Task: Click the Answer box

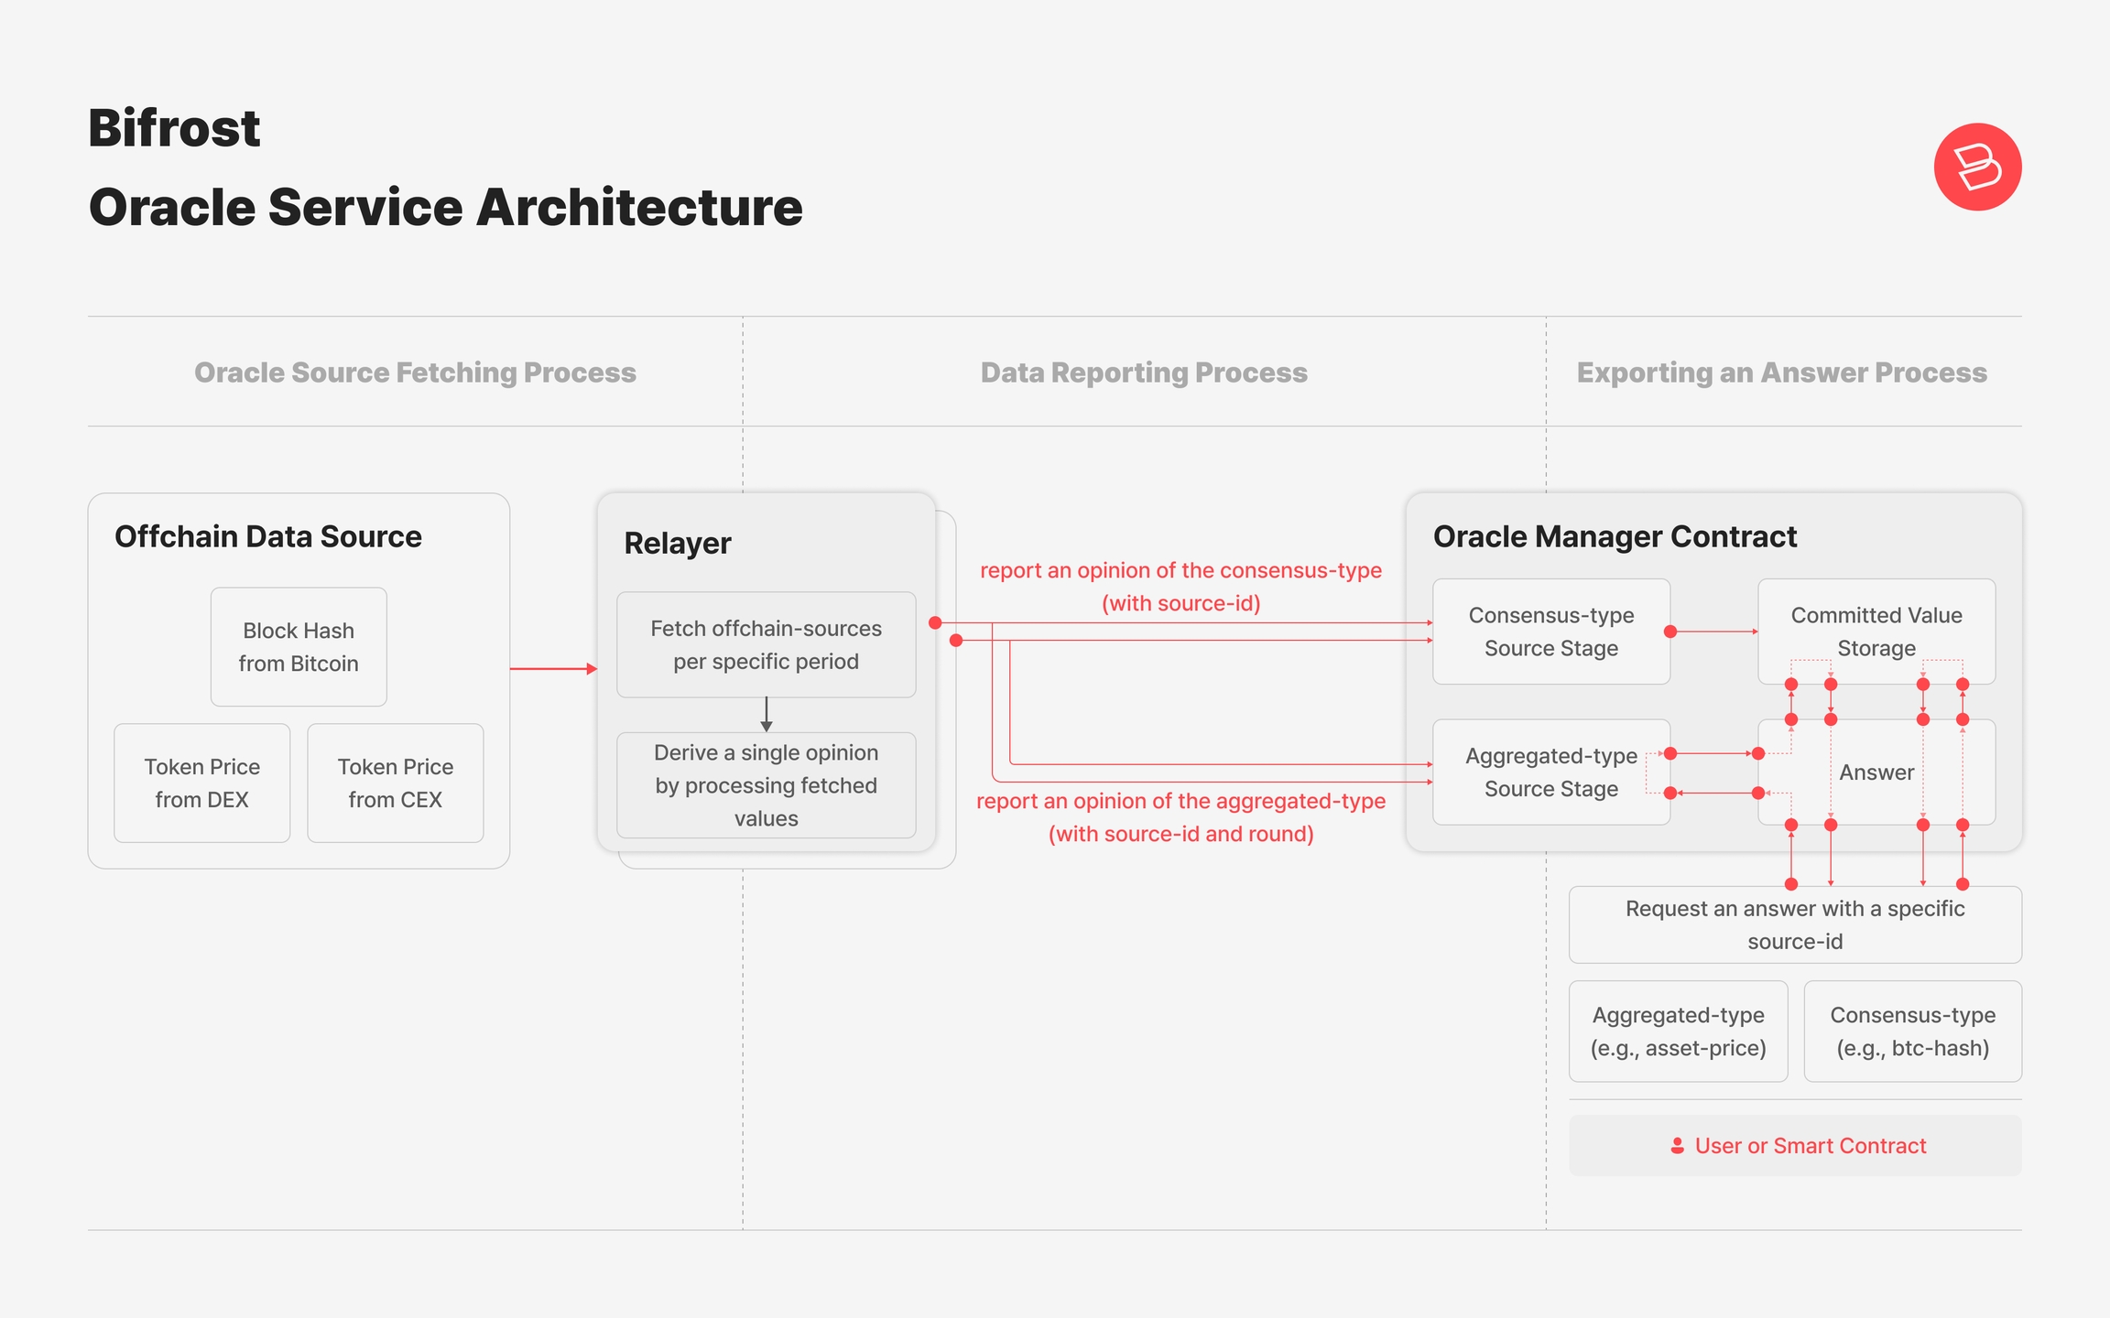Action: 1876,772
